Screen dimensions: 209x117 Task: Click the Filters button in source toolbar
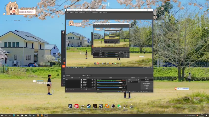89,75
